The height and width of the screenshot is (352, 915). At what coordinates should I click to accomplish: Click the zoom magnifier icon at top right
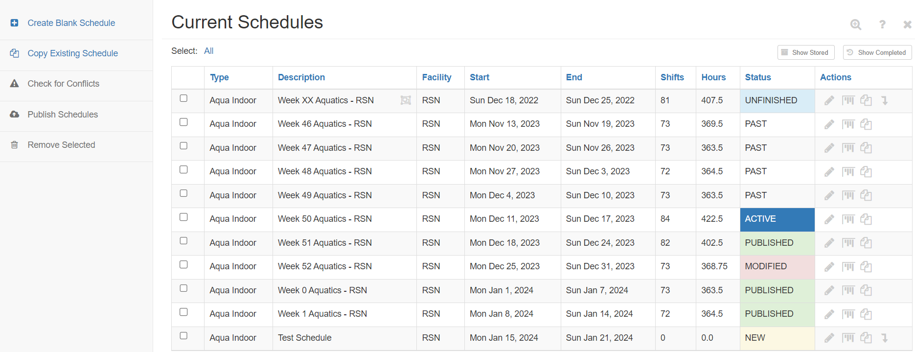click(855, 24)
